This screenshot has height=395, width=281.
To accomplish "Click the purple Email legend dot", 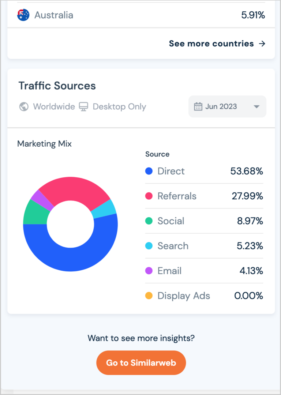I will click(149, 271).
